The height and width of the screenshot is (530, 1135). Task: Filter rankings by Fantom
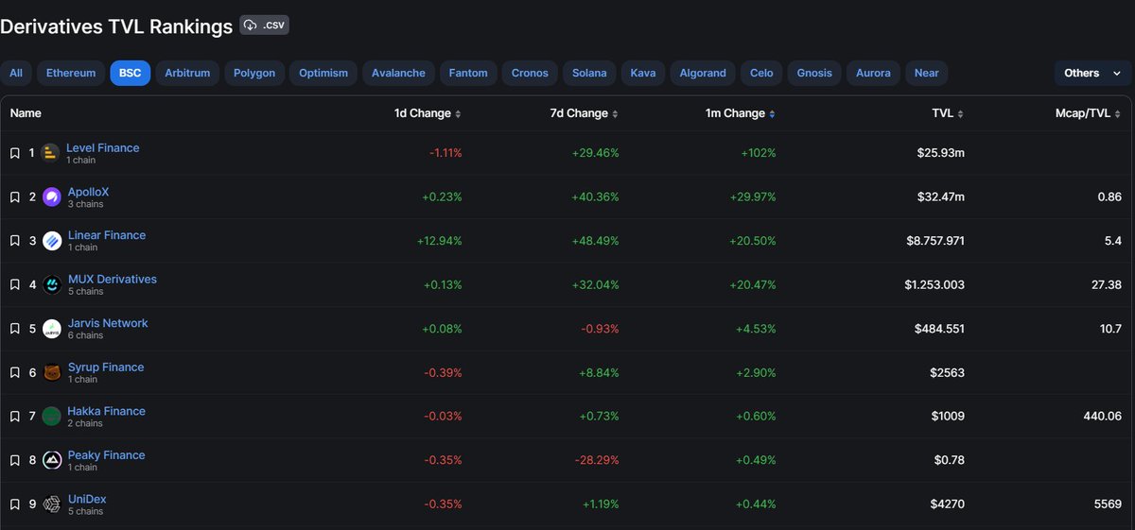468,73
